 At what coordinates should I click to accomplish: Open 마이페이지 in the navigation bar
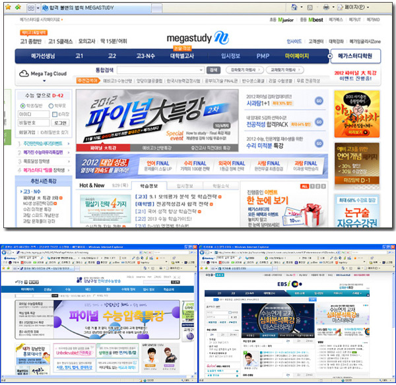coord(297,56)
